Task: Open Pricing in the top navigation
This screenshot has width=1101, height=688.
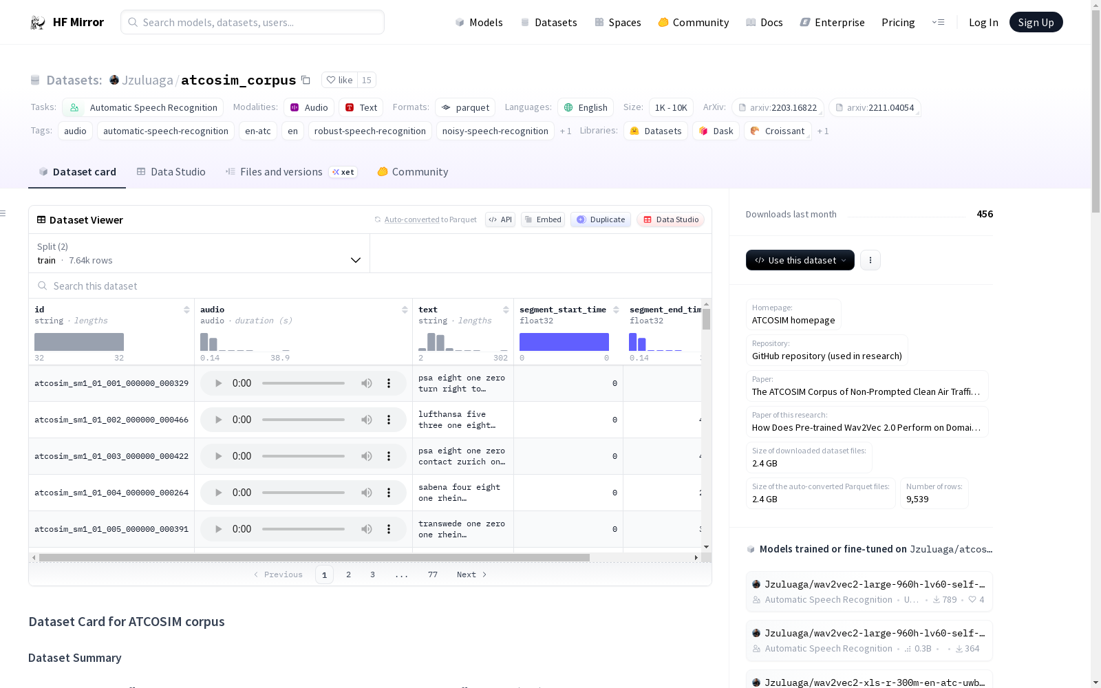Action: (x=898, y=23)
